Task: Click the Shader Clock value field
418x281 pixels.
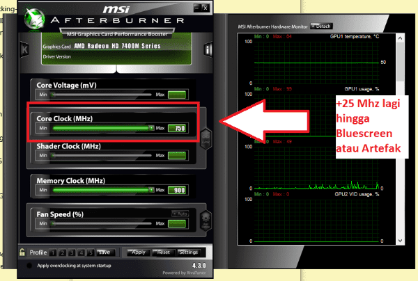Action: pos(177,155)
